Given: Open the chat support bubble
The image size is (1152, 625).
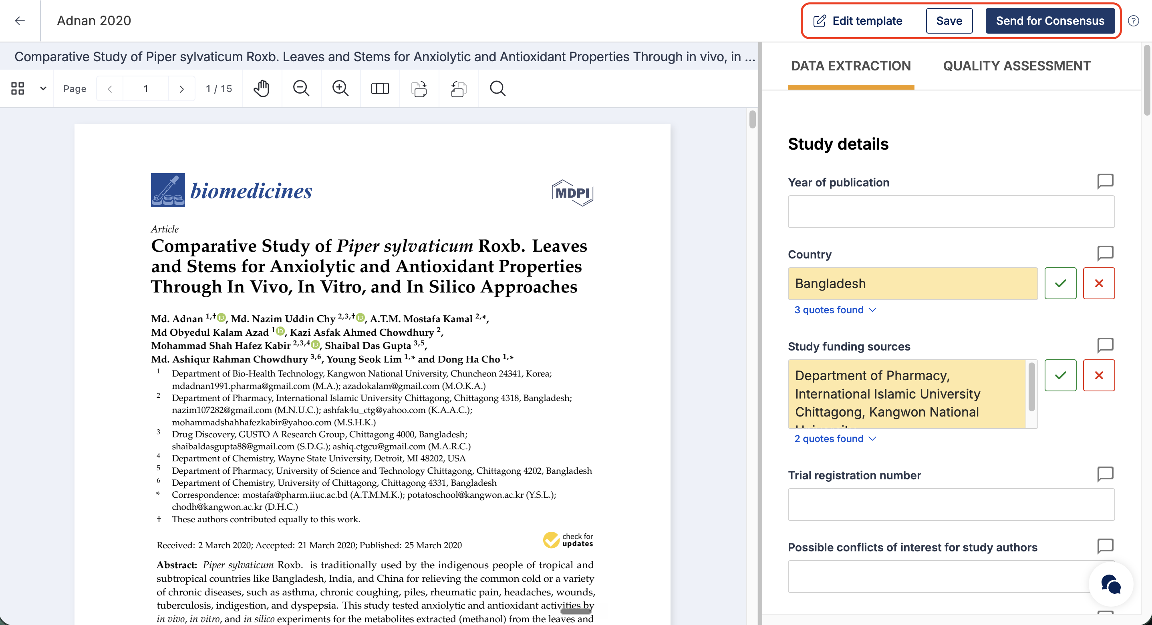Looking at the screenshot, I should pos(1111,584).
